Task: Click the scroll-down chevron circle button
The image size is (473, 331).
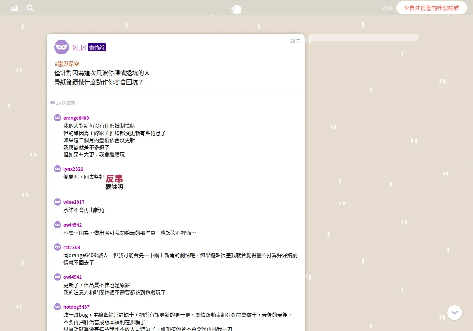Action: (455, 313)
